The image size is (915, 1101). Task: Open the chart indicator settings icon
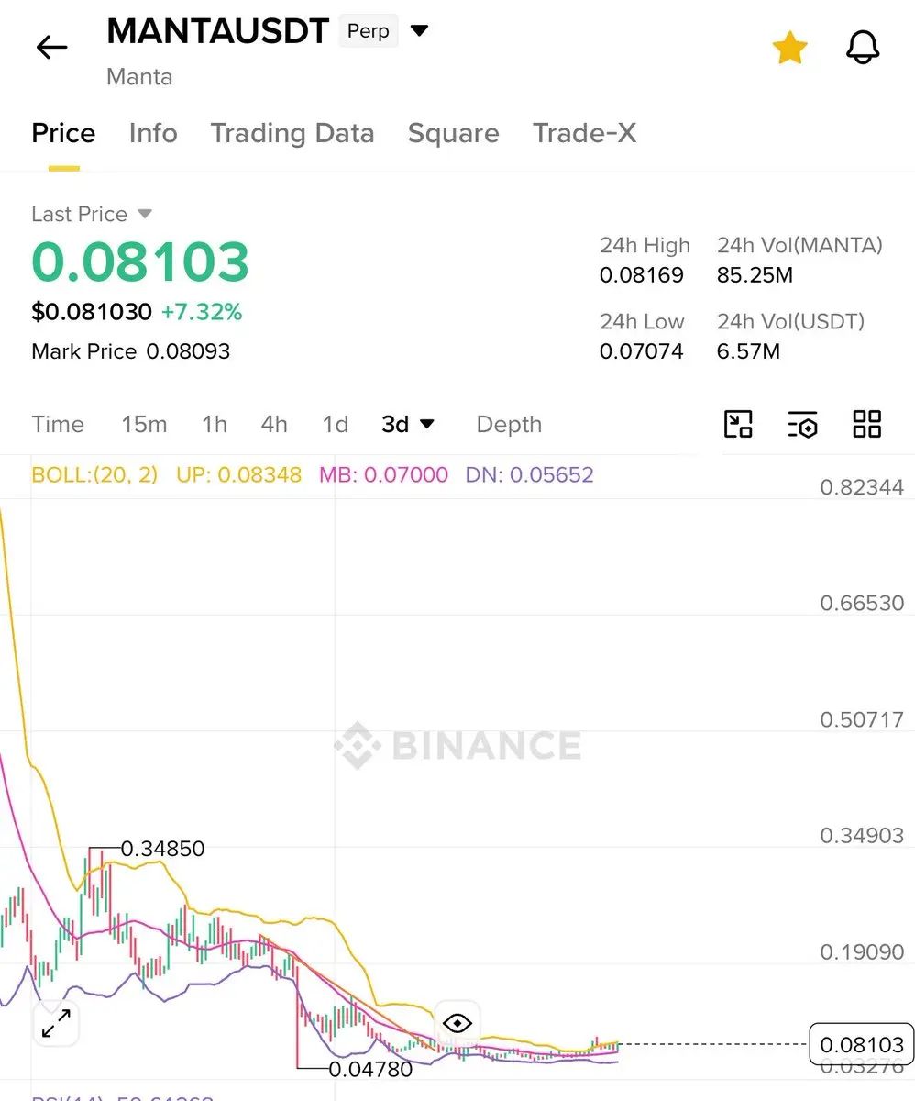(x=802, y=424)
